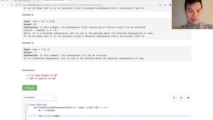Click the '1 <= nums.length <= 10^5' constraint
The width and height of the screenshot is (213, 120).
43,75
